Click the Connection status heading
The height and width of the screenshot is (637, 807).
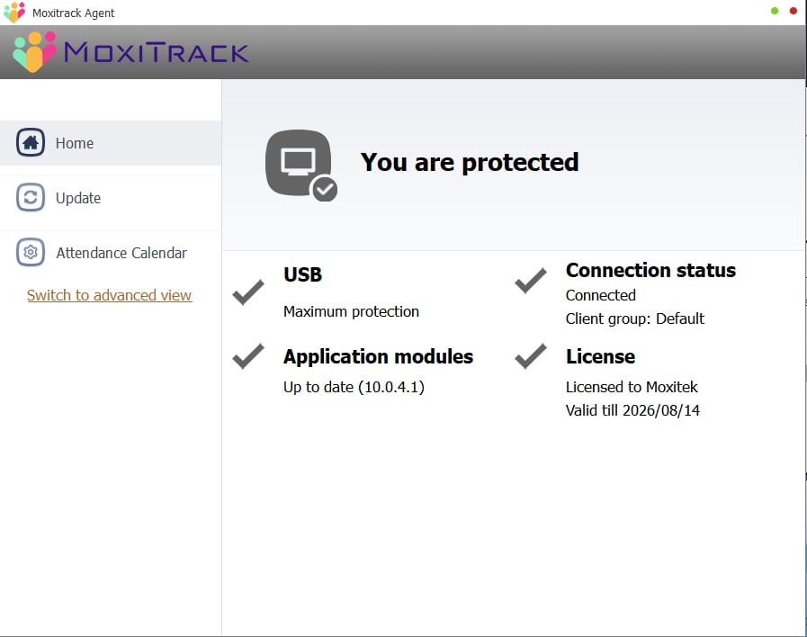pos(650,270)
